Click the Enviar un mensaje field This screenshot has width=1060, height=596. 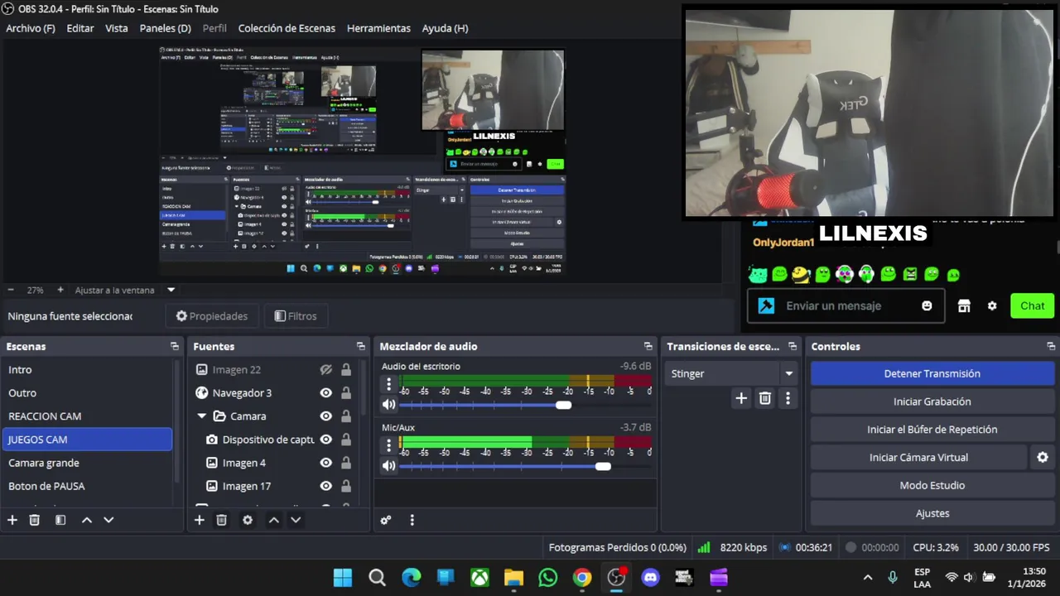click(x=845, y=305)
